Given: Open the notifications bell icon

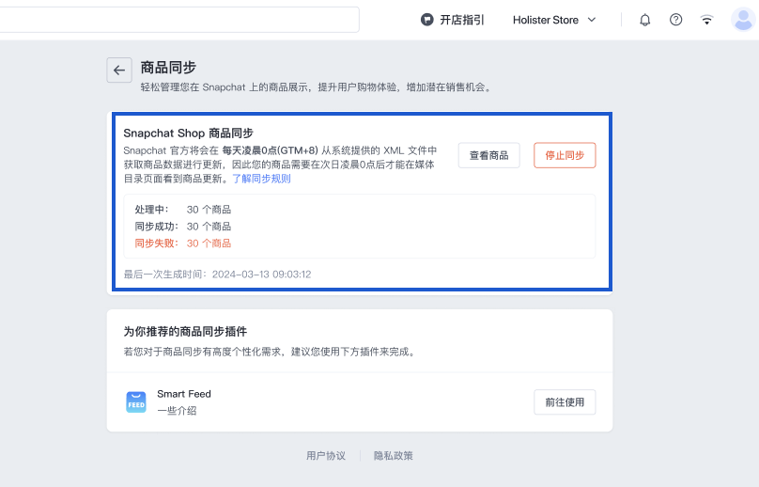Looking at the screenshot, I should tap(644, 20).
